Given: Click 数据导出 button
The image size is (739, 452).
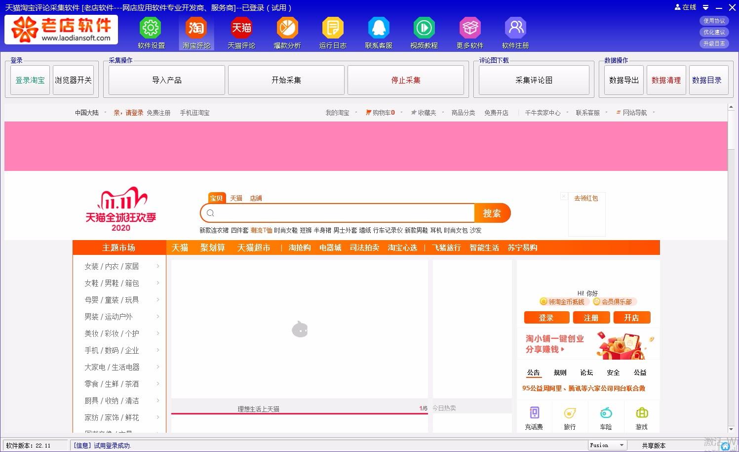Looking at the screenshot, I should 624,80.
